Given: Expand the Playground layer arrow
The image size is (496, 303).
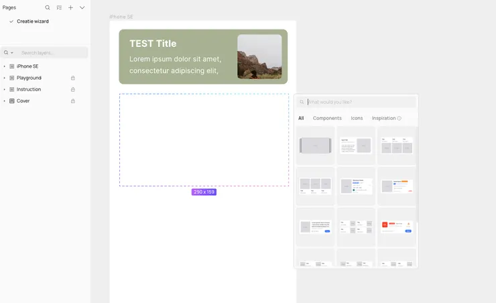Looking at the screenshot, I should [x=4, y=78].
